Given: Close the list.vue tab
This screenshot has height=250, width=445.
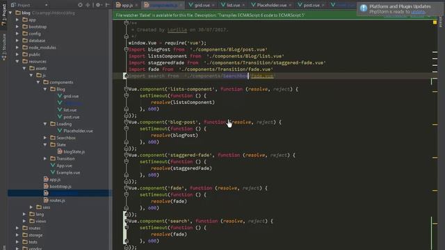Looking at the screenshot, I should (243, 6).
